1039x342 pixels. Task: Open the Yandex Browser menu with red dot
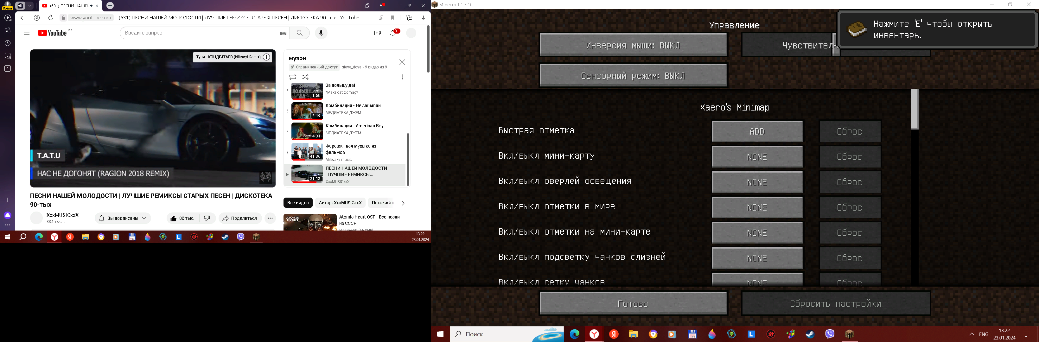click(382, 6)
